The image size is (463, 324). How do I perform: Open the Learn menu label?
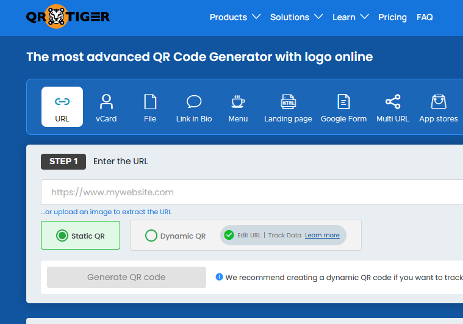pos(343,17)
